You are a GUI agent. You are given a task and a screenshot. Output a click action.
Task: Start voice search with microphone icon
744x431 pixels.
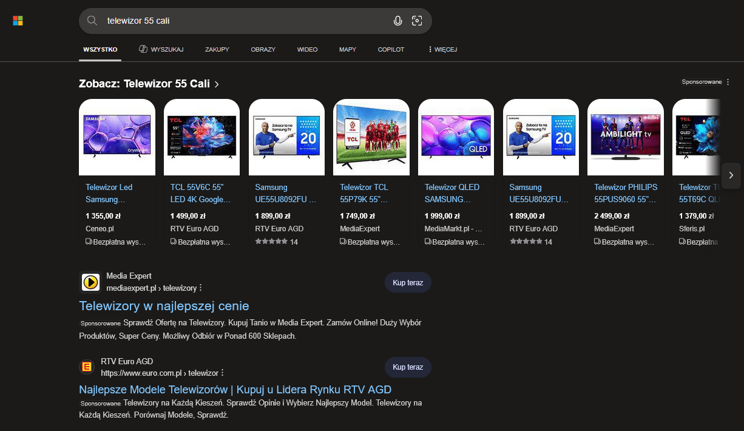coord(397,21)
